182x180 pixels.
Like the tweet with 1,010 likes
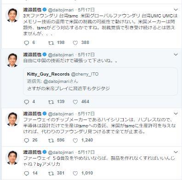(75, 173)
